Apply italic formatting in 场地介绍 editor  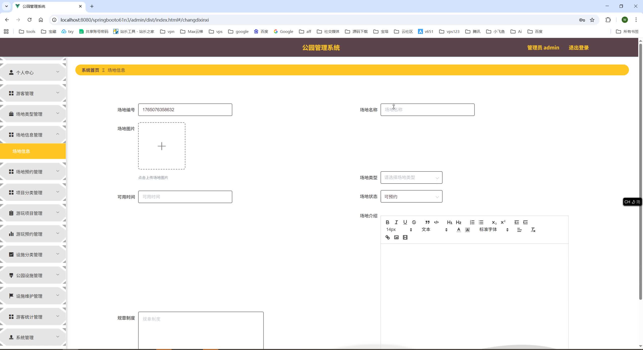tap(396, 222)
